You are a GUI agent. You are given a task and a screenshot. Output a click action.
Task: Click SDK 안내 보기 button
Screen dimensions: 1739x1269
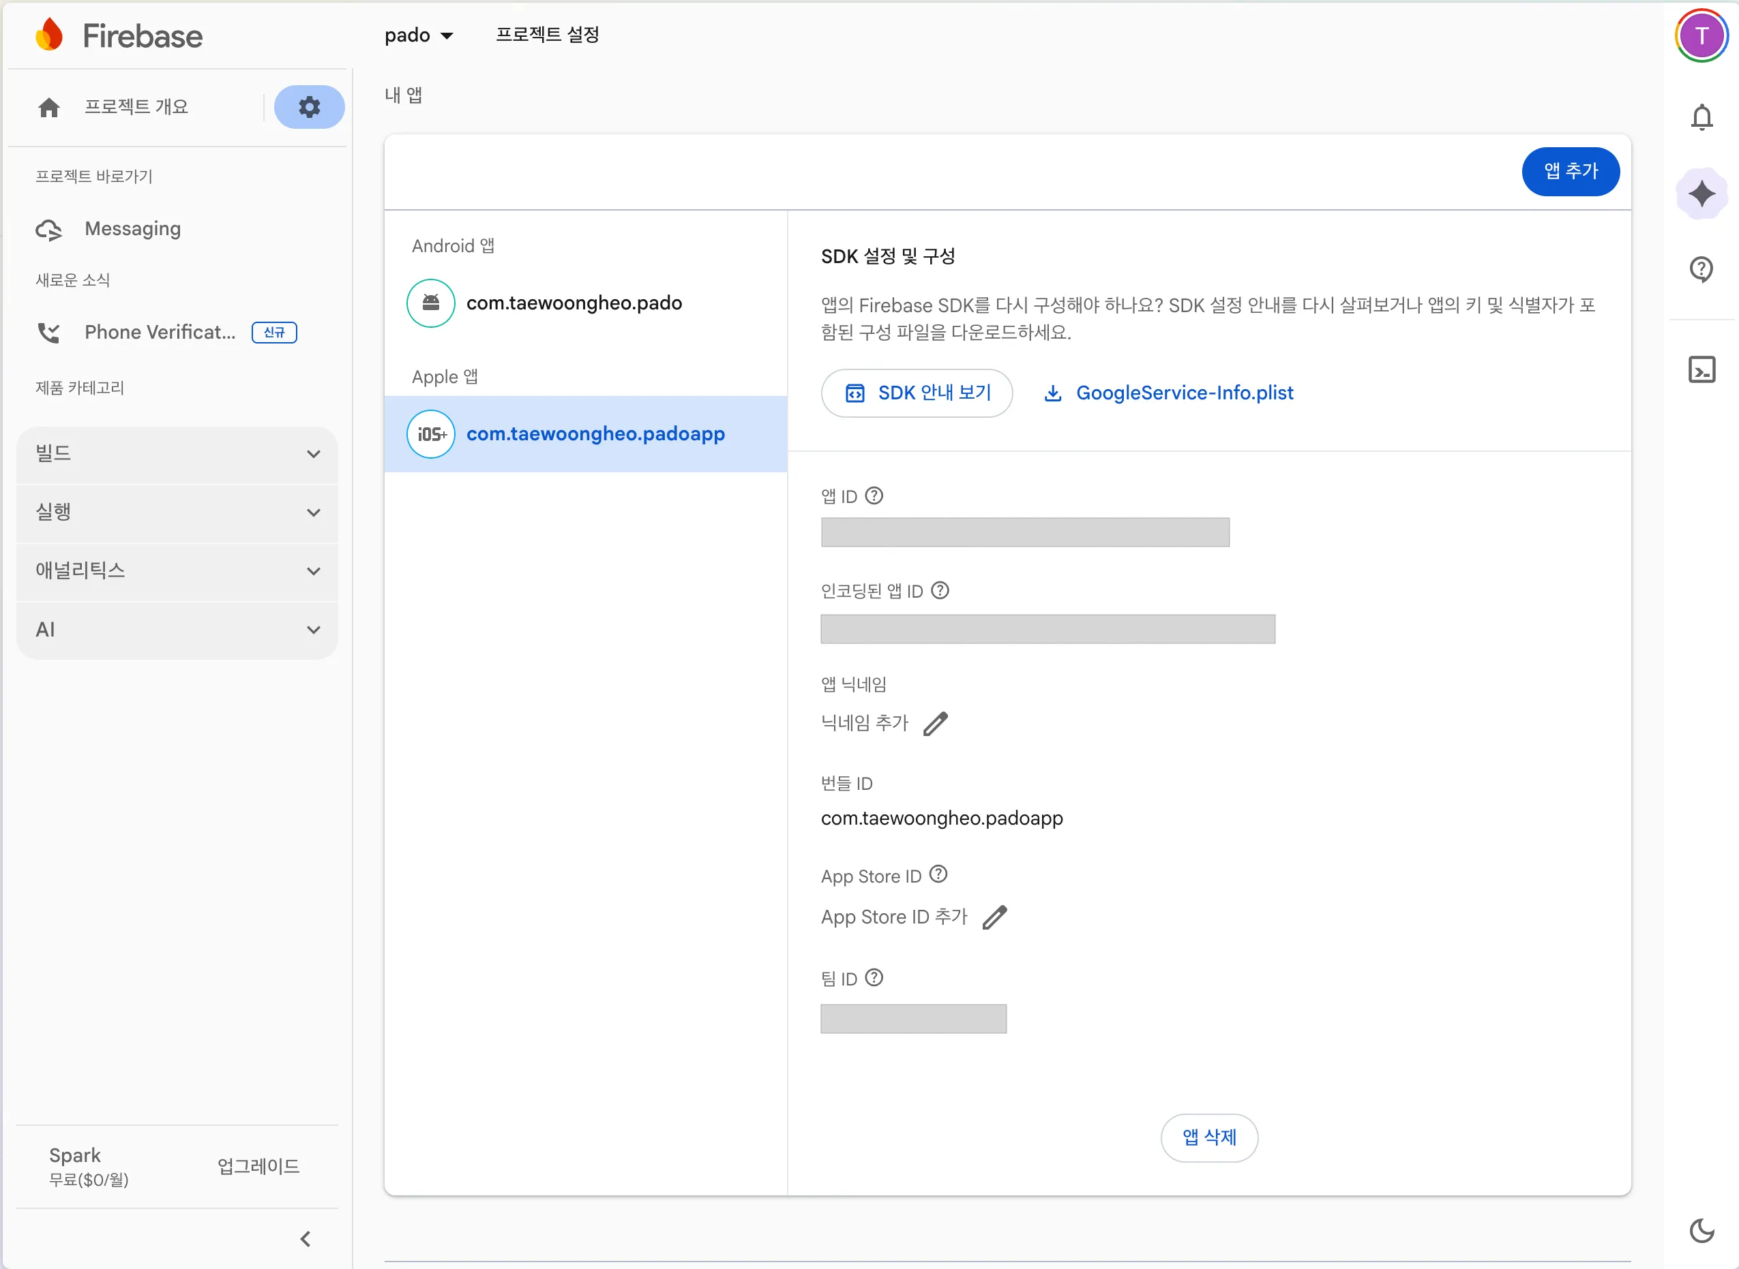(x=916, y=393)
